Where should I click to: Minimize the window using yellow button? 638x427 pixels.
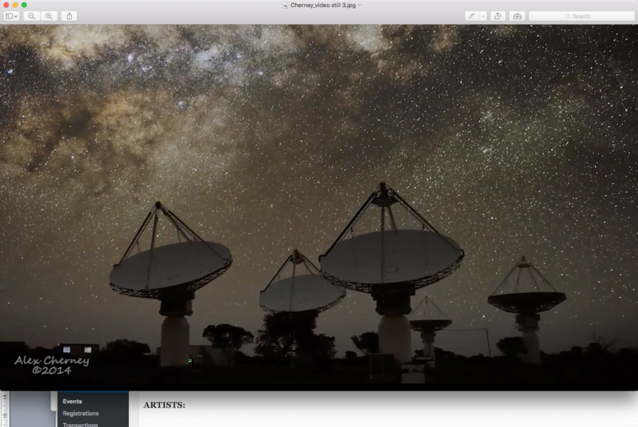(x=15, y=5)
